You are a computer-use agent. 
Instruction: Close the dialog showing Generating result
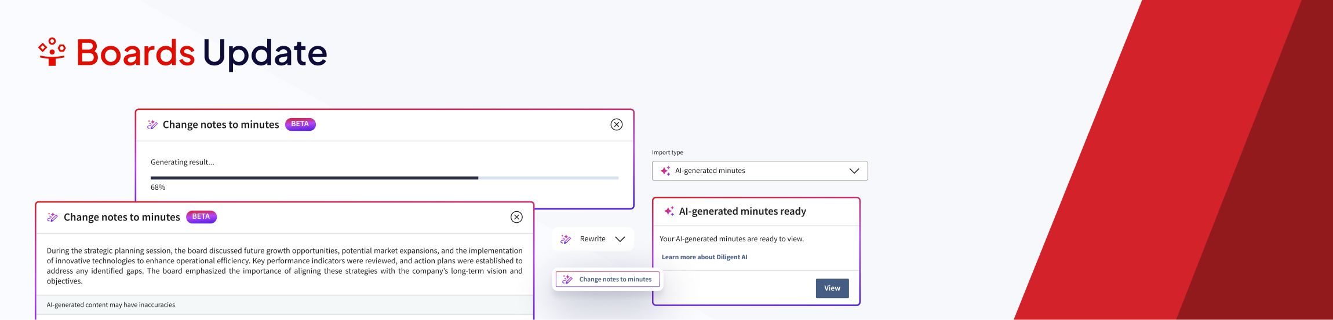617,124
